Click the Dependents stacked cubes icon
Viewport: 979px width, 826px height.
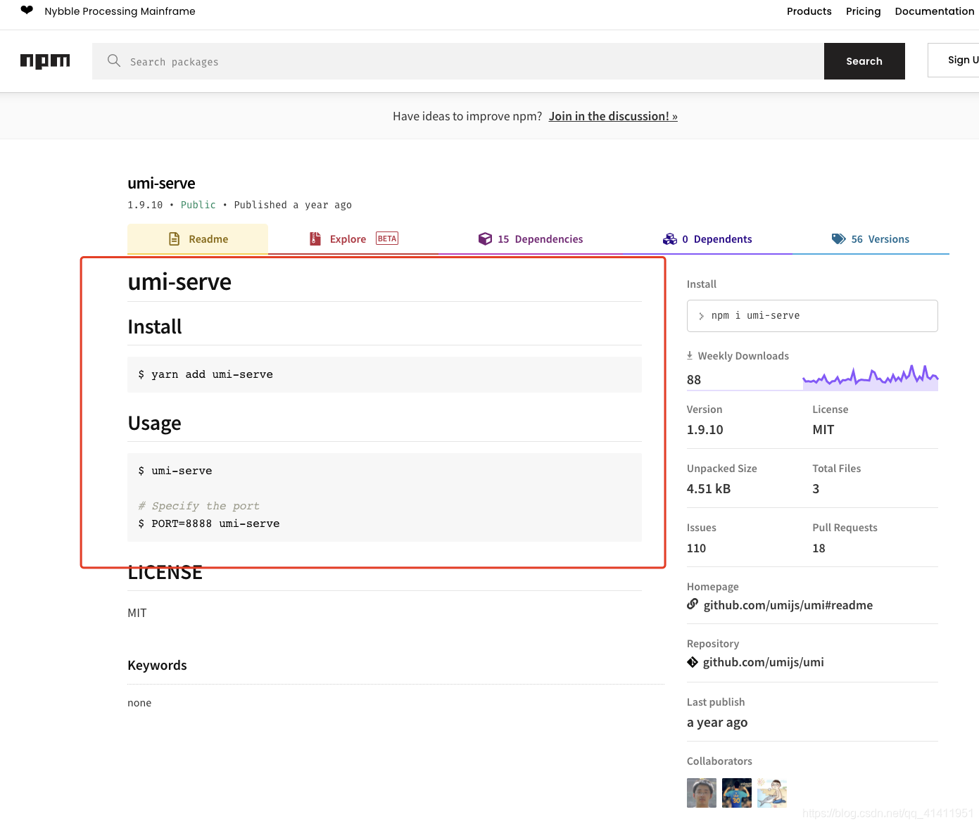669,239
